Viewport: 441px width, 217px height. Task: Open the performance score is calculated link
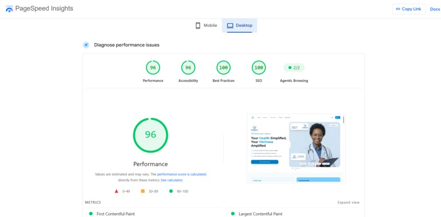182,174
